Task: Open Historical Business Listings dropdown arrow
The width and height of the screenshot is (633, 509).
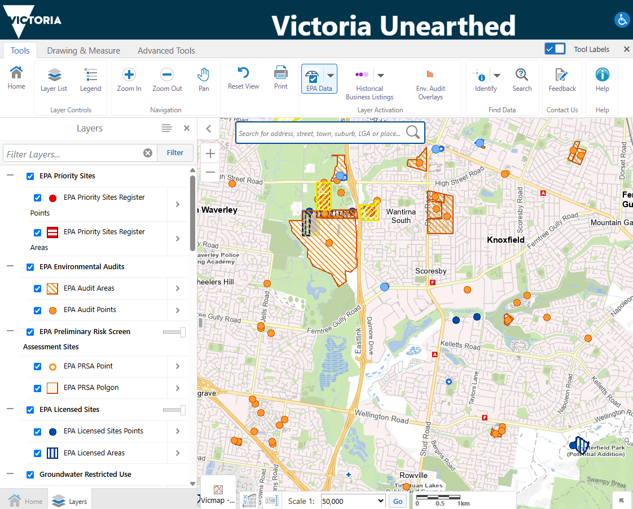Action: [x=381, y=75]
